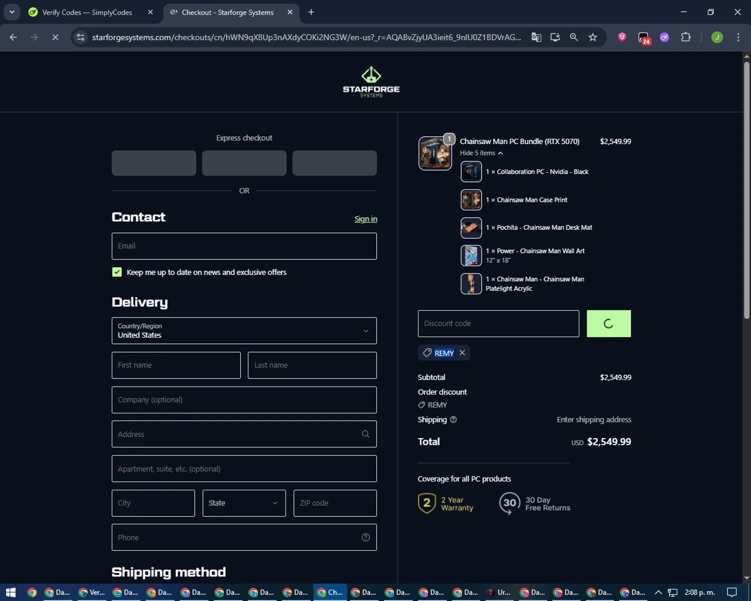Click the 30 Day Free Returns badge
Image resolution: width=751 pixels, height=601 pixels.
coord(535,503)
